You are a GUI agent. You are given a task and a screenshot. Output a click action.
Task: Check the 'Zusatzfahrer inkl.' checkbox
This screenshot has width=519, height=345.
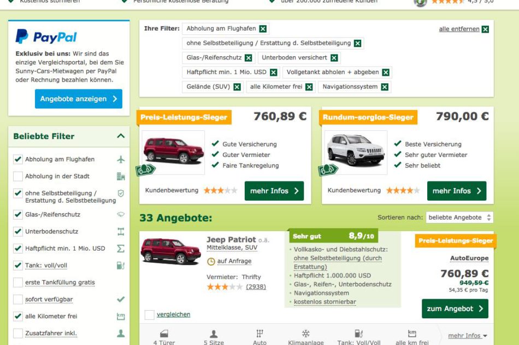point(18,334)
